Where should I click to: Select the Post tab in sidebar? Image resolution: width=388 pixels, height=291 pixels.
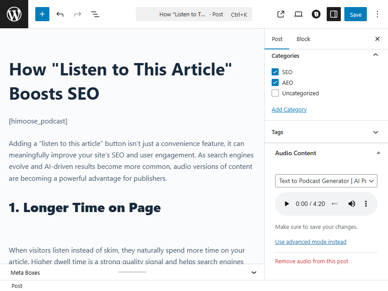277,39
